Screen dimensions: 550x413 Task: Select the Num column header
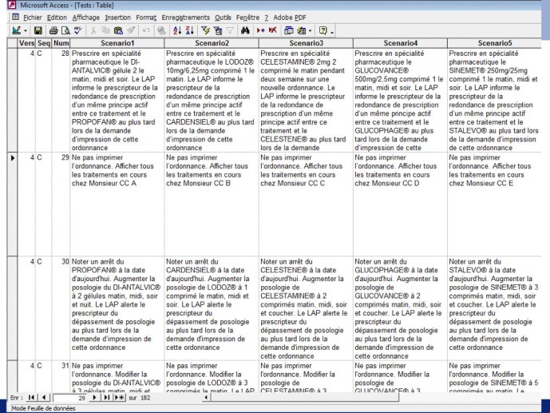pyautogui.click(x=61, y=43)
